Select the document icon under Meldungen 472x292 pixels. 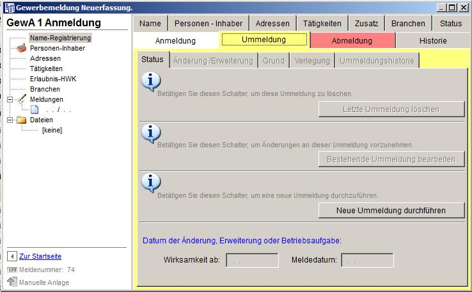point(35,109)
